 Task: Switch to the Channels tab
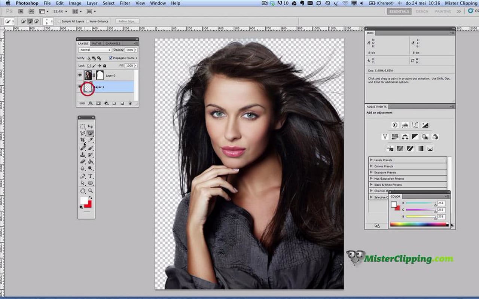tap(113, 43)
